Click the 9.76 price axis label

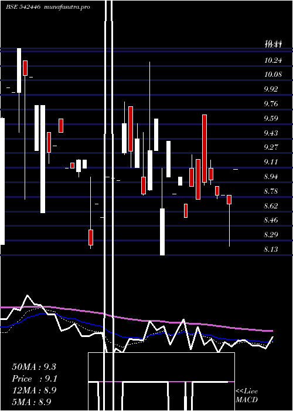[x=271, y=104]
